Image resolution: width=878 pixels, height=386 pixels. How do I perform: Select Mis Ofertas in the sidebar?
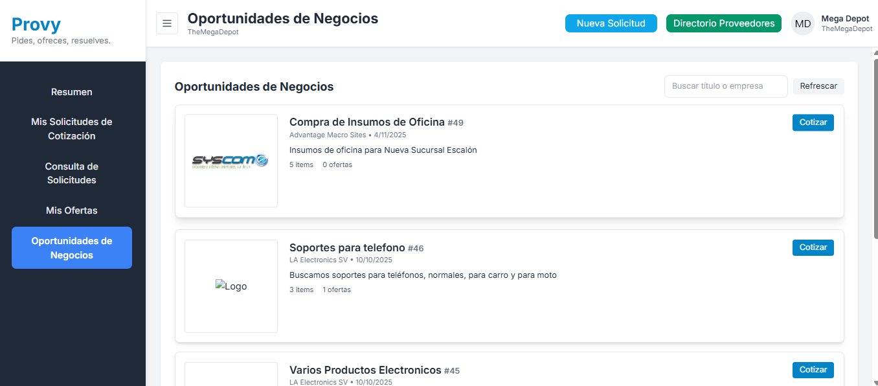click(71, 210)
